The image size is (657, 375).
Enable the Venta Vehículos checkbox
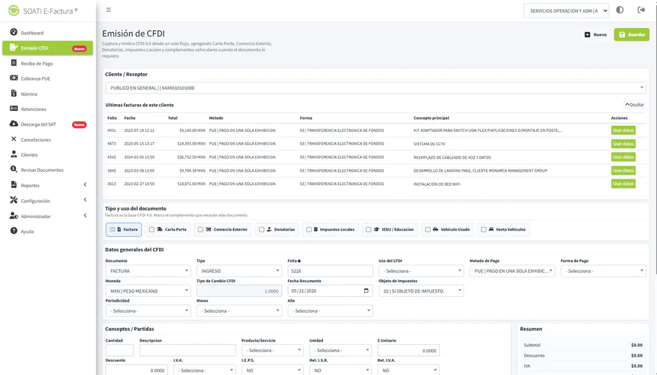(484, 229)
